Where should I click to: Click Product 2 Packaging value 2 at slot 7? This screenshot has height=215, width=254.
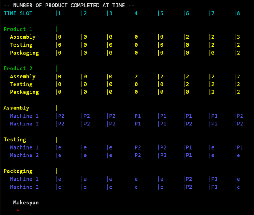click(213, 92)
